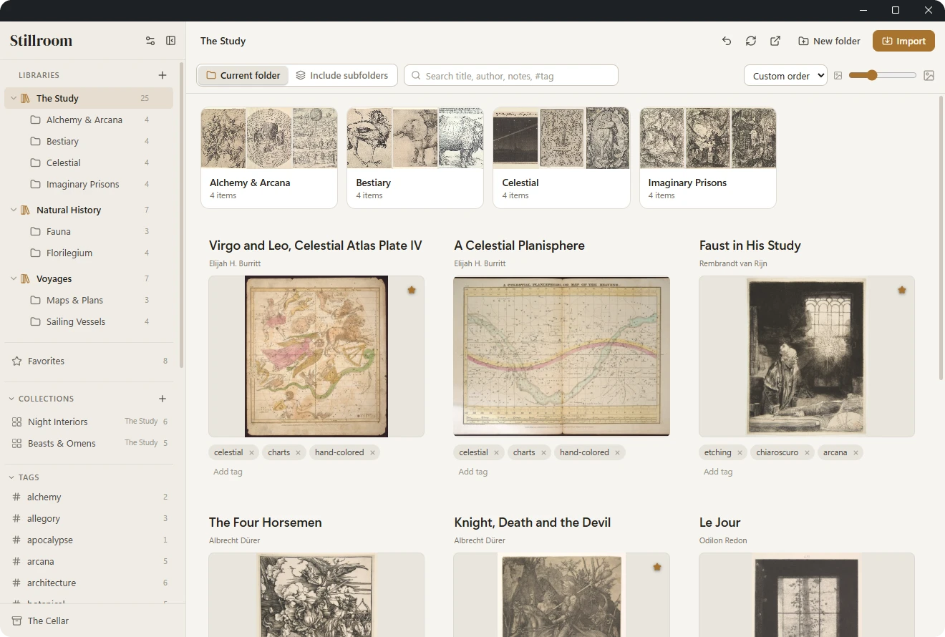Screen dimensions: 945x637
Task: Remove 'celestial' tag from A Celestial Planisphere
Action: coord(496,452)
